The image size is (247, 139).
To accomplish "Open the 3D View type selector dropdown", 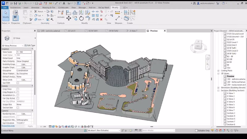I will (35, 38).
